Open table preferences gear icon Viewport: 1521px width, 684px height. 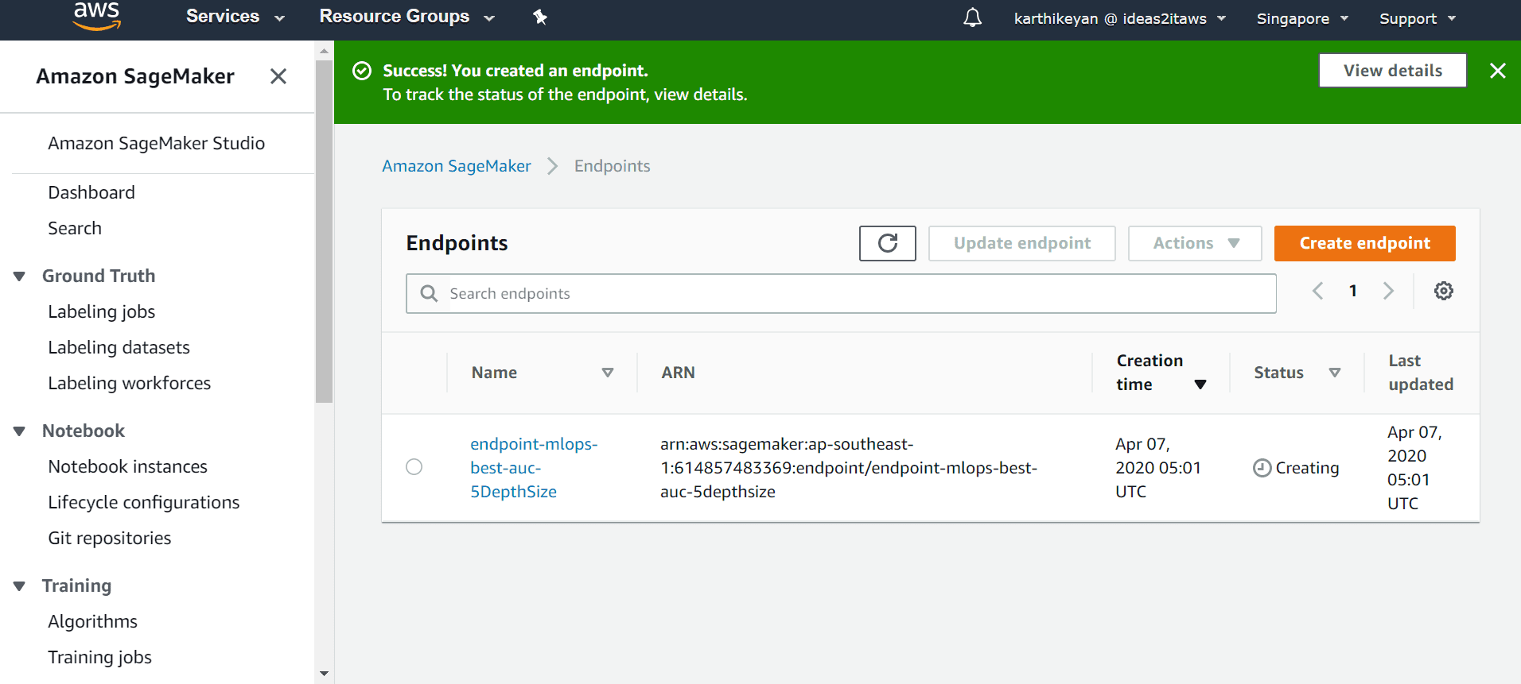(1444, 291)
